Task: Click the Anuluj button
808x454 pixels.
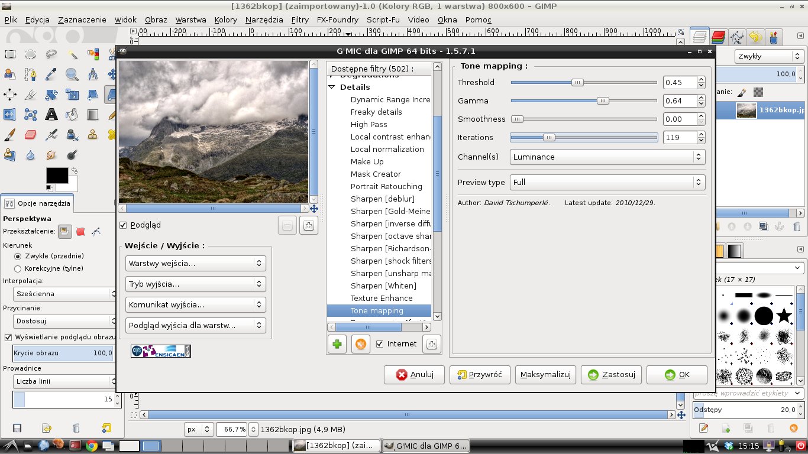Action: coord(414,375)
